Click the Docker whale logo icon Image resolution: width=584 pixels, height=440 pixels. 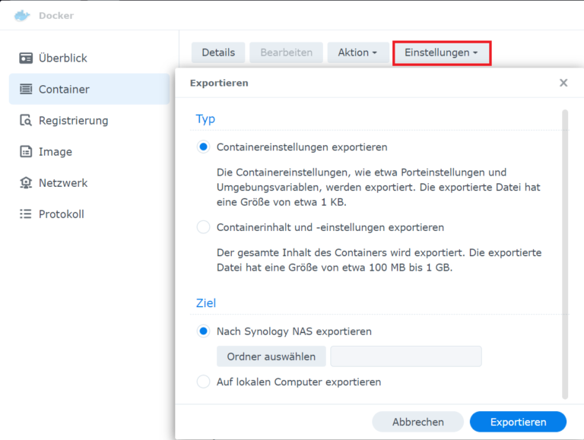[22, 16]
